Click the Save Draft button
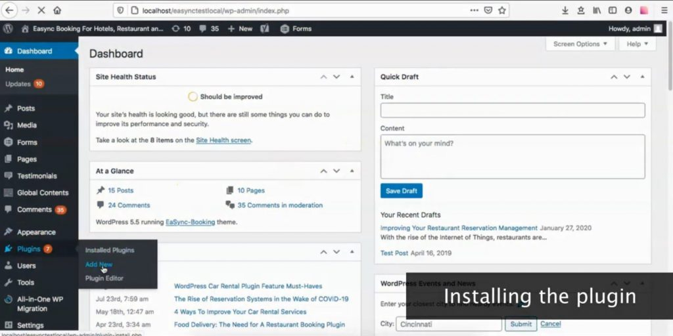 402,191
